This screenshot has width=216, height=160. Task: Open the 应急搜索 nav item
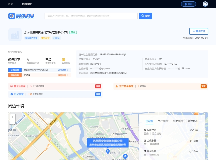click(x=27, y=4)
